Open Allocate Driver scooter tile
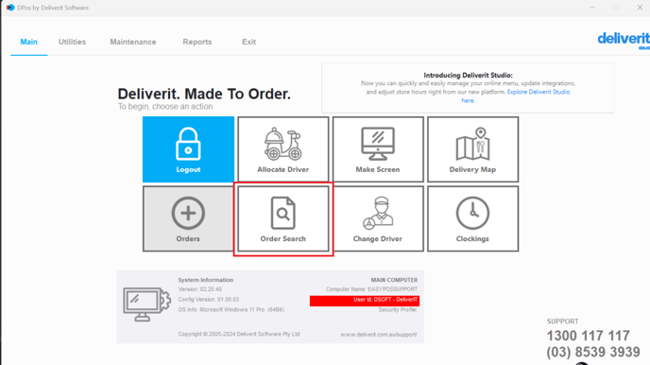Screen dimensions: 650x365 click(x=283, y=149)
